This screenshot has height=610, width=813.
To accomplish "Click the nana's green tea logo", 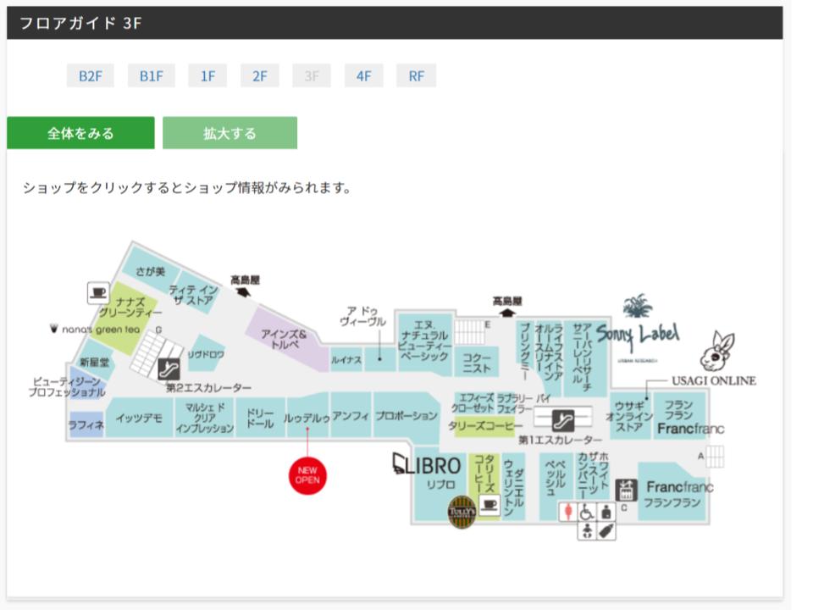I will (x=95, y=329).
